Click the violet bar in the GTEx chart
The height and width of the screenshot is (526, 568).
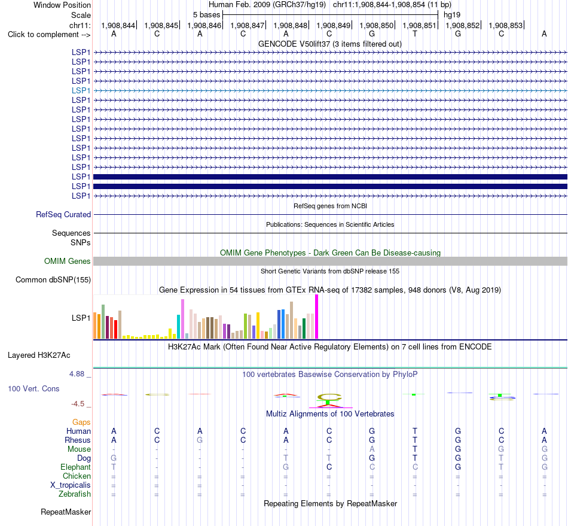pos(182,319)
